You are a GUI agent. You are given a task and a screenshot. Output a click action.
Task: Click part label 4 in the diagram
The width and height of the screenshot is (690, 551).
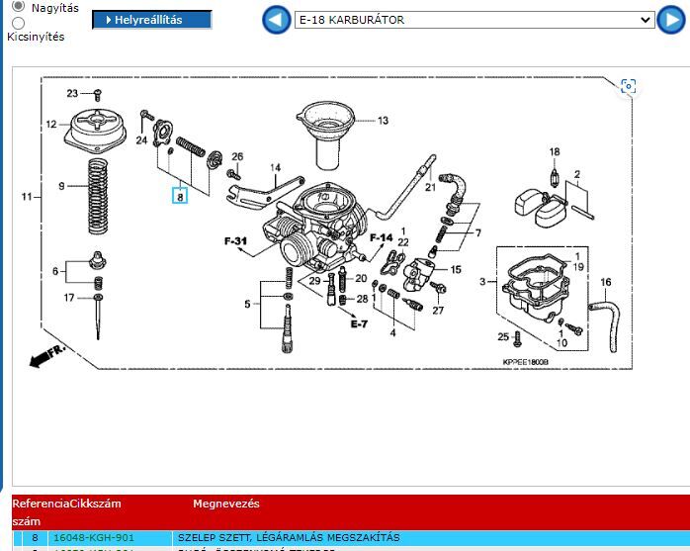(x=393, y=333)
